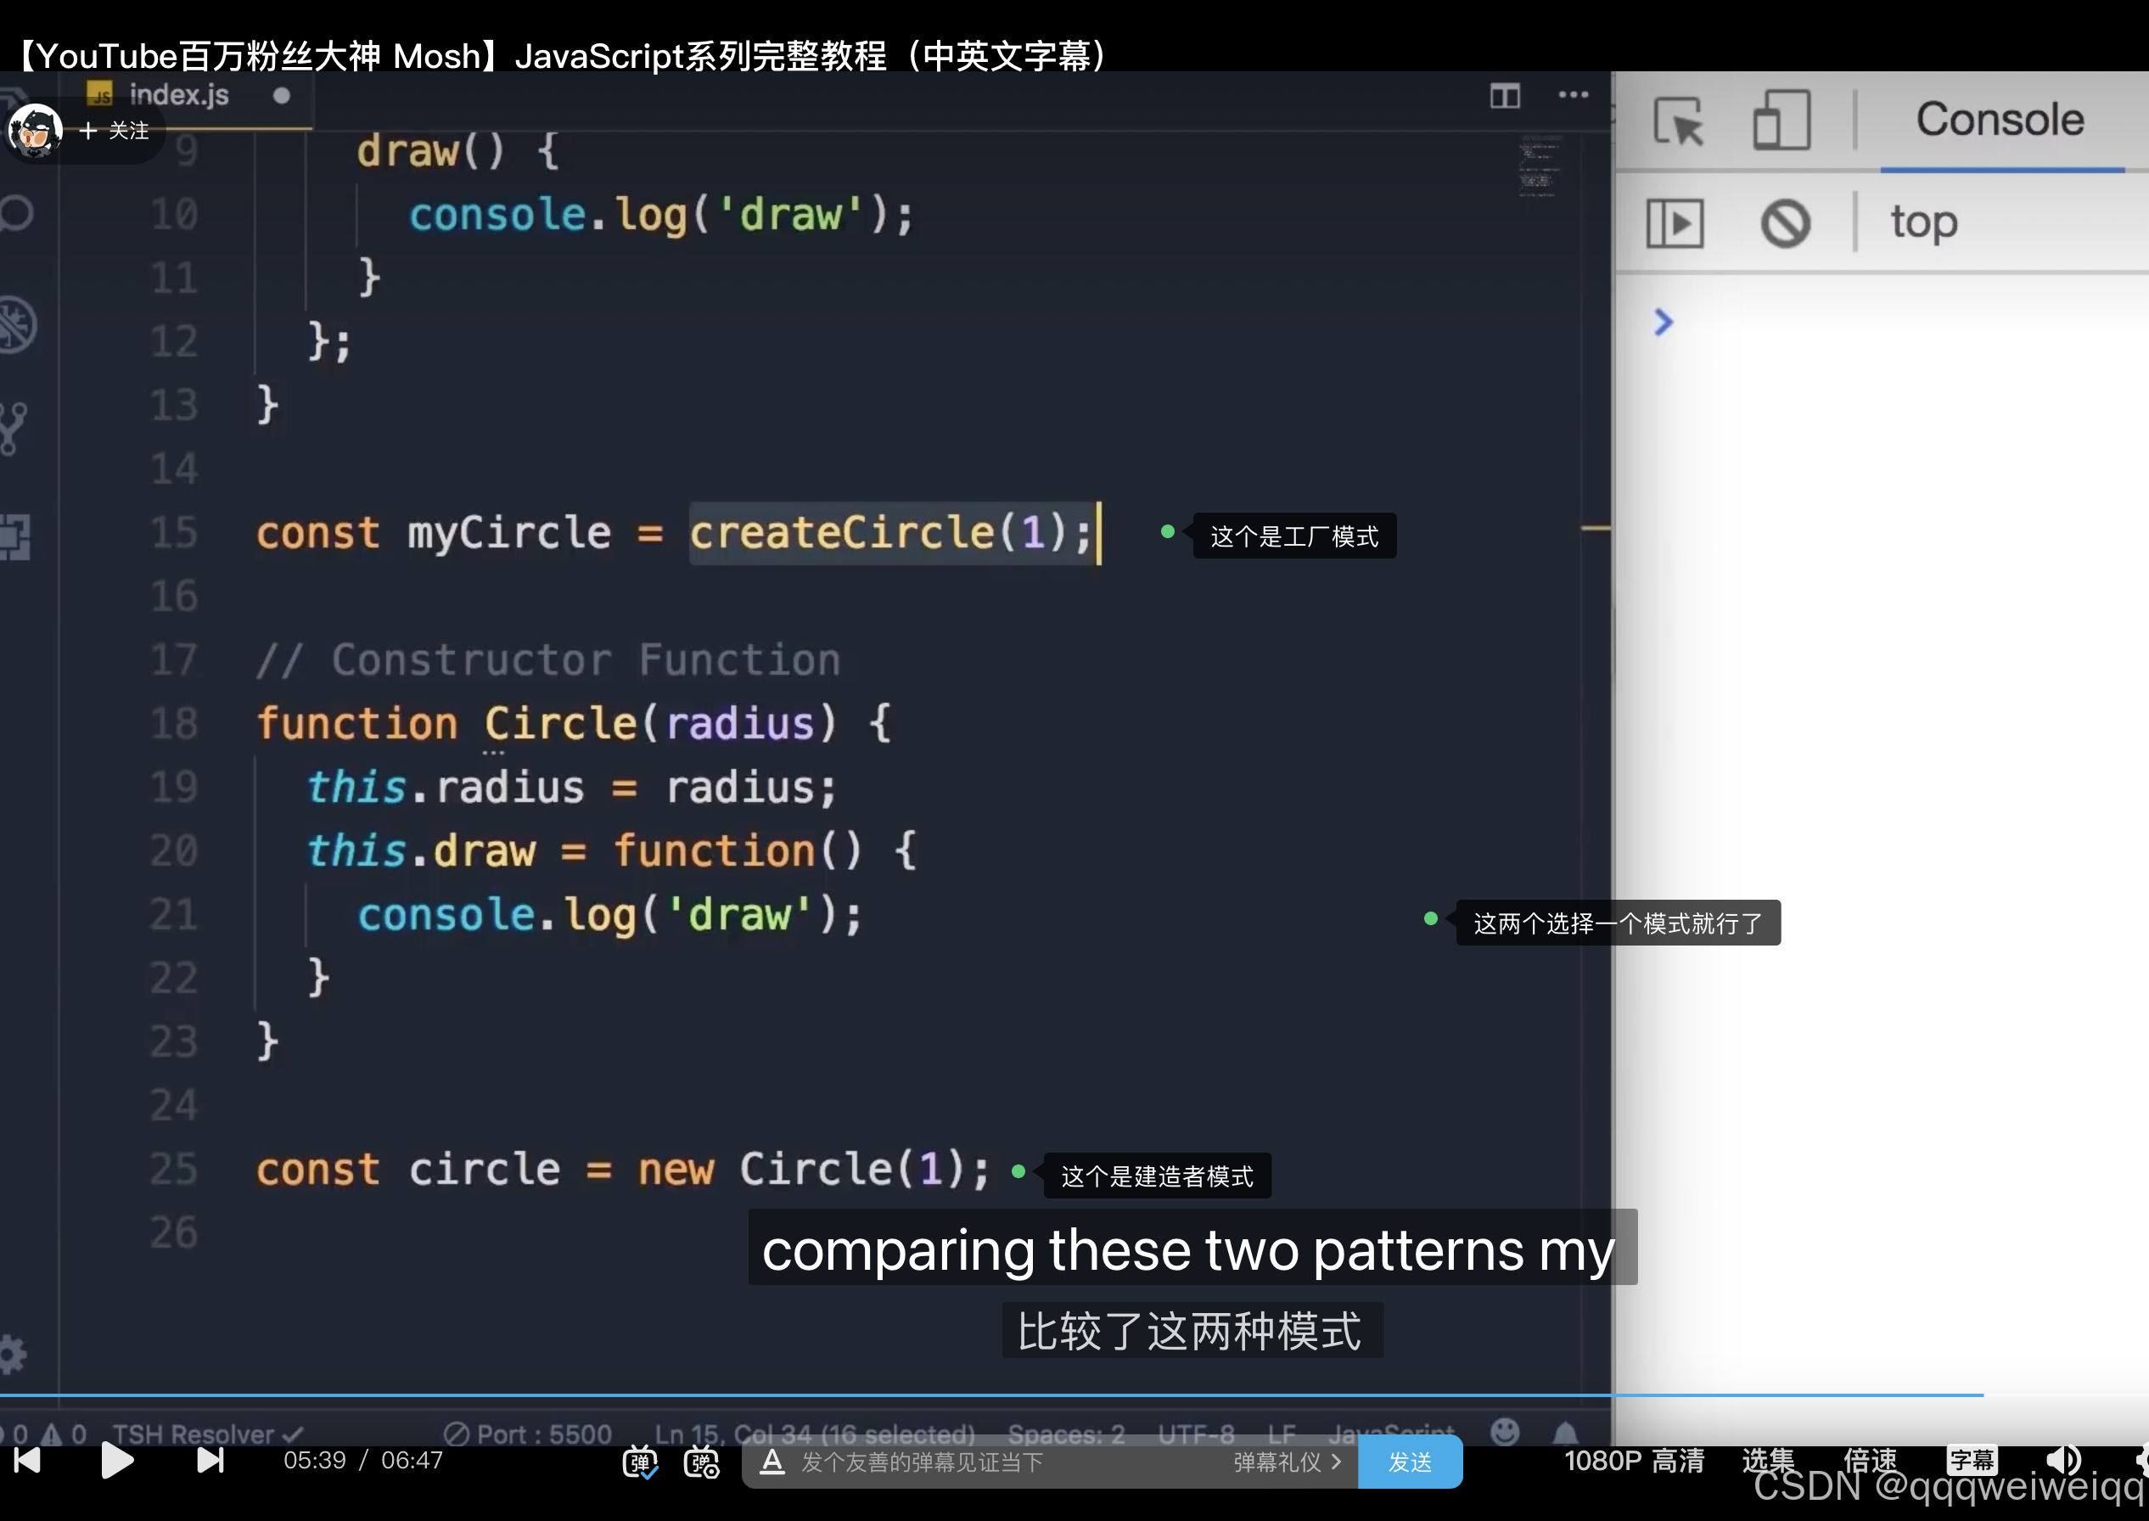Viewport: 2149px width, 1521px height.
Task: Open the 选集 episode list
Action: point(1767,1460)
